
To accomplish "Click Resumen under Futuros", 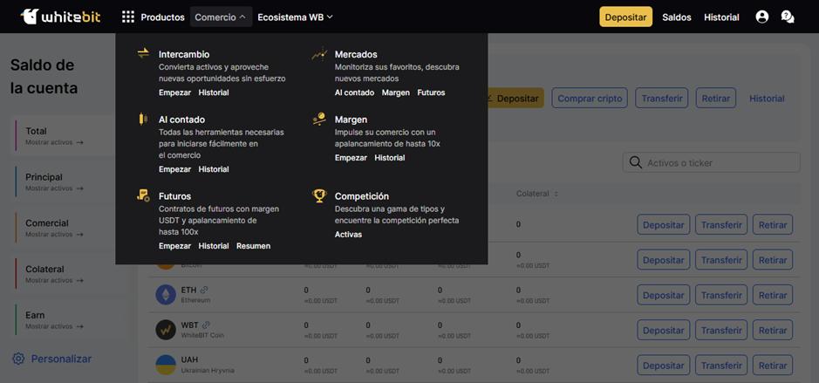I will tap(253, 246).
